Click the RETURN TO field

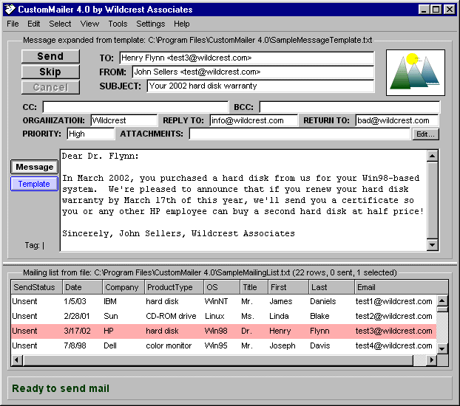[x=397, y=120]
